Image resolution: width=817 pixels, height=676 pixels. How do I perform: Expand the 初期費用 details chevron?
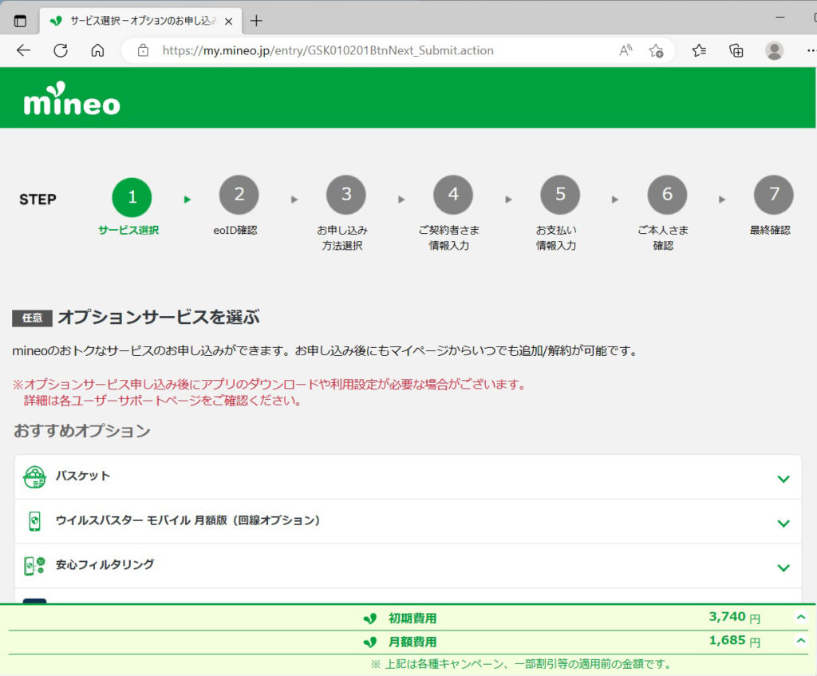pos(801,618)
